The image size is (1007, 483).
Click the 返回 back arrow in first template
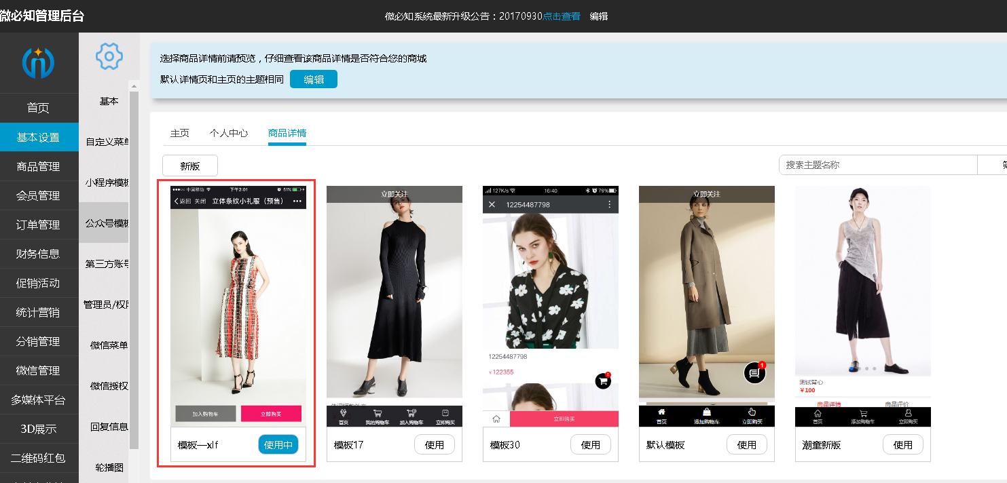click(x=177, y=201)
